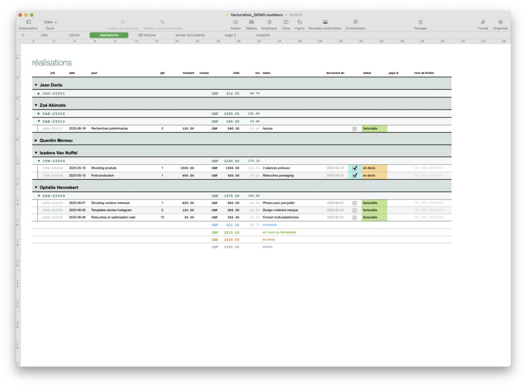
Task: Click the facturation_DEMO.numbers window title
Action: [x=256, y=15]
